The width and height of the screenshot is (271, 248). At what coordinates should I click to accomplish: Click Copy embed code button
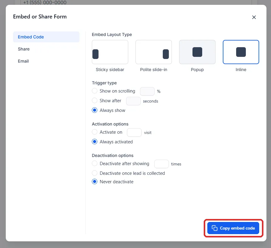233,228
